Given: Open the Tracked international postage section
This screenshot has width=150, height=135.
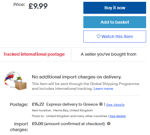Looking at the screenshot, I should click(x=34, y=54).
